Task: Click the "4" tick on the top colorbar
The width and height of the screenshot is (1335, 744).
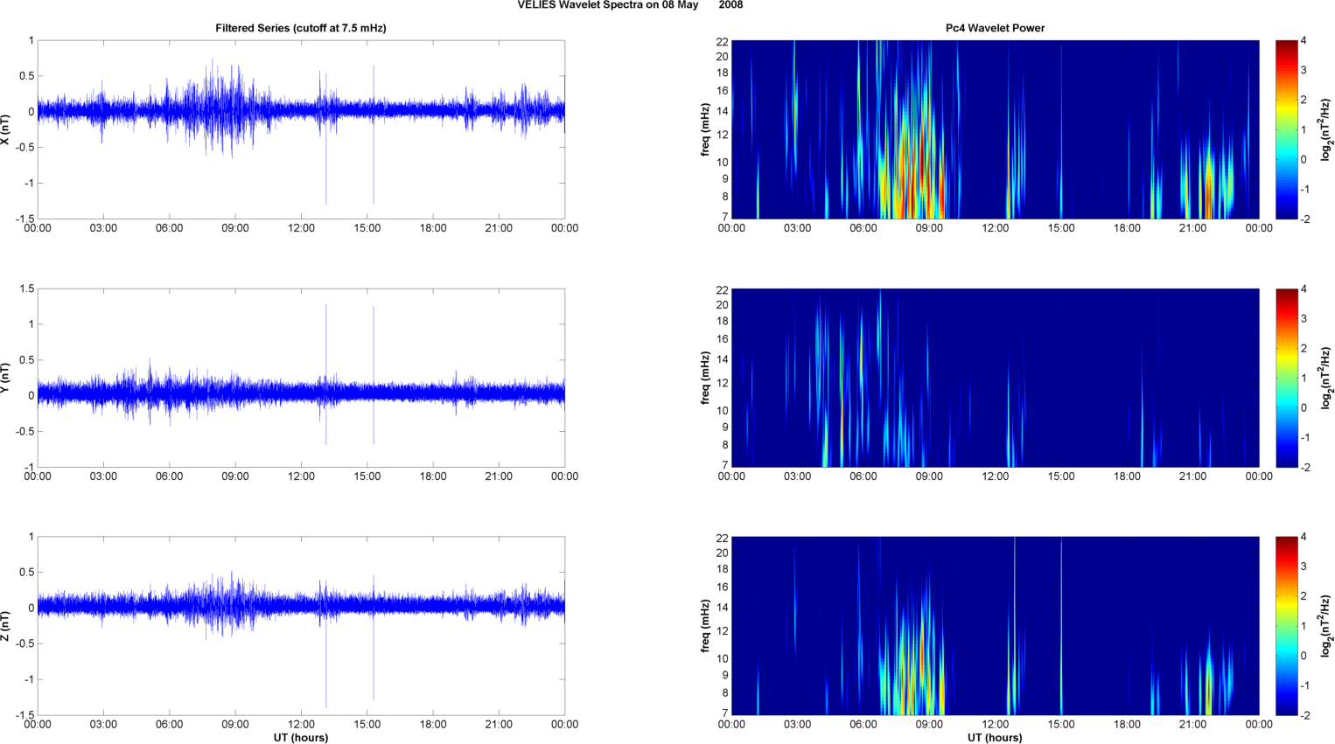Action: point(1304,41)
